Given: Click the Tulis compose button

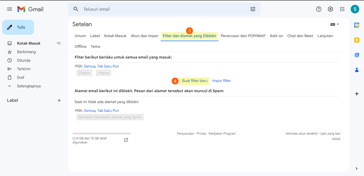Looking at the screenshot, I should coord(18,27).
